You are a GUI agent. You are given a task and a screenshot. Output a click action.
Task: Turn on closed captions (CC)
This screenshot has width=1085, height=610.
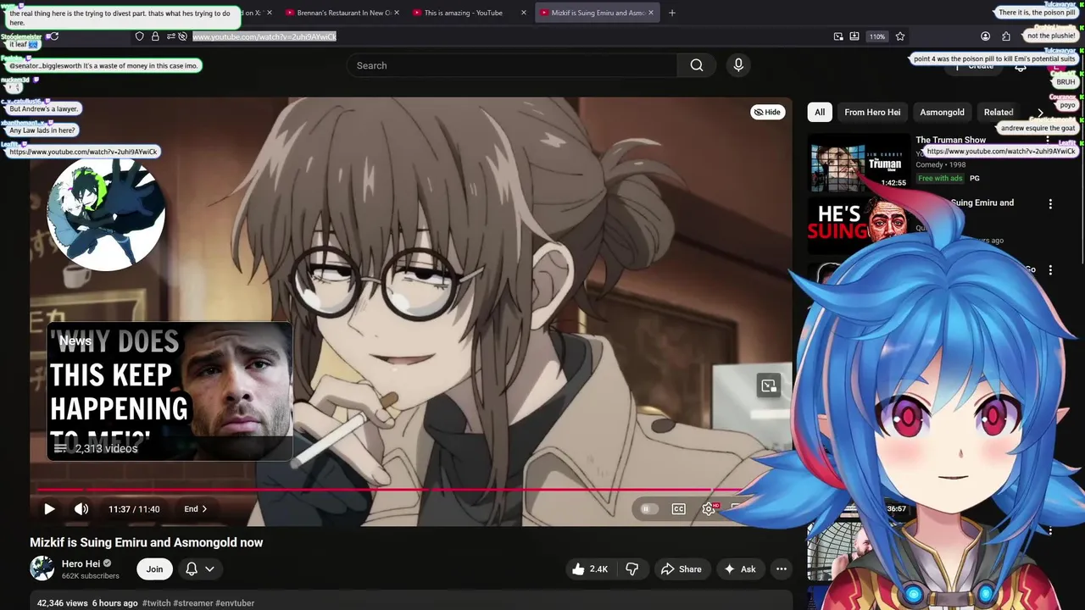(679, 509)
